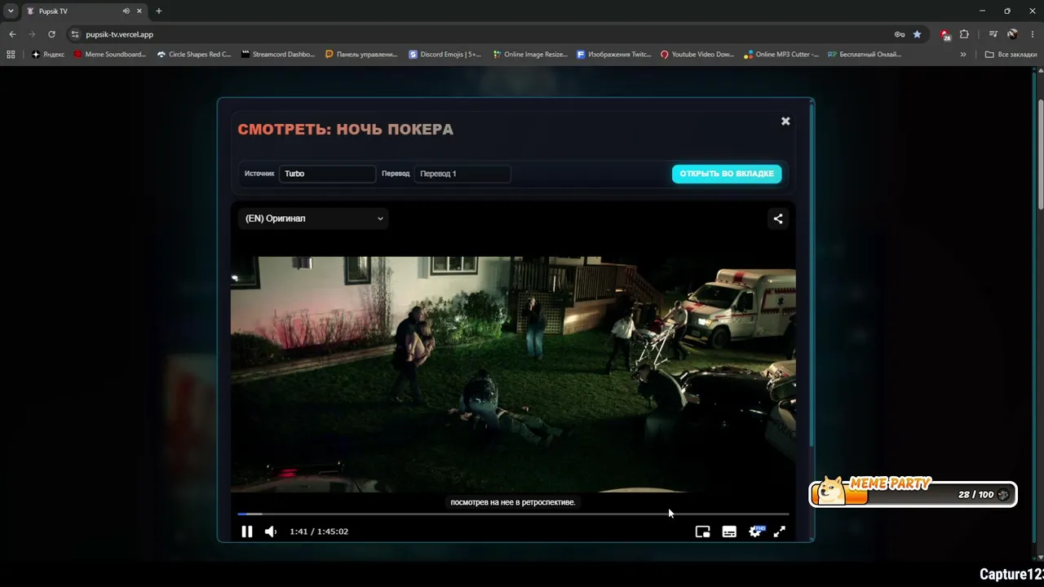Open the apps grid in bookmarks bar
The image size is (1044, 587).
[x=11, y=55]
